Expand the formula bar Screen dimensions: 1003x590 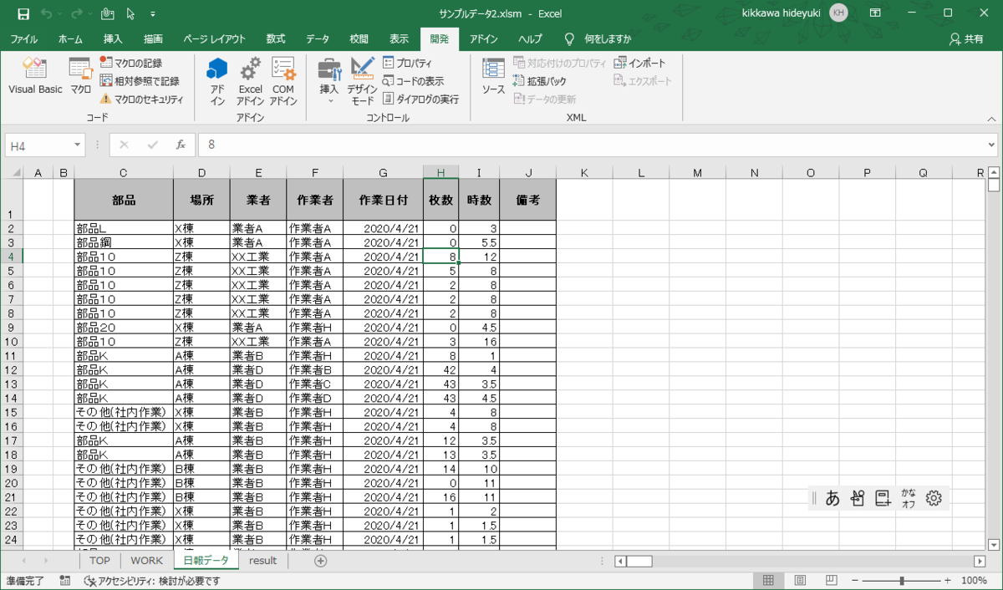(x=991, y=145)
